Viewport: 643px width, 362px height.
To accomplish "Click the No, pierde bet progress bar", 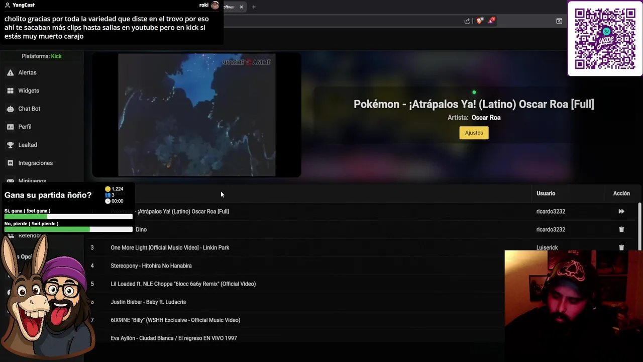I will pyautogui.click(x=68, y=229).
